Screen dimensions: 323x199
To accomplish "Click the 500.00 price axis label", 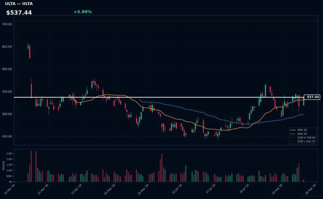I will (7, 114).
